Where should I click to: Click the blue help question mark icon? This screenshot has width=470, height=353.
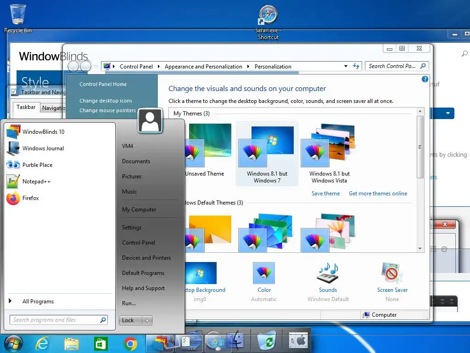coord(425,79)
